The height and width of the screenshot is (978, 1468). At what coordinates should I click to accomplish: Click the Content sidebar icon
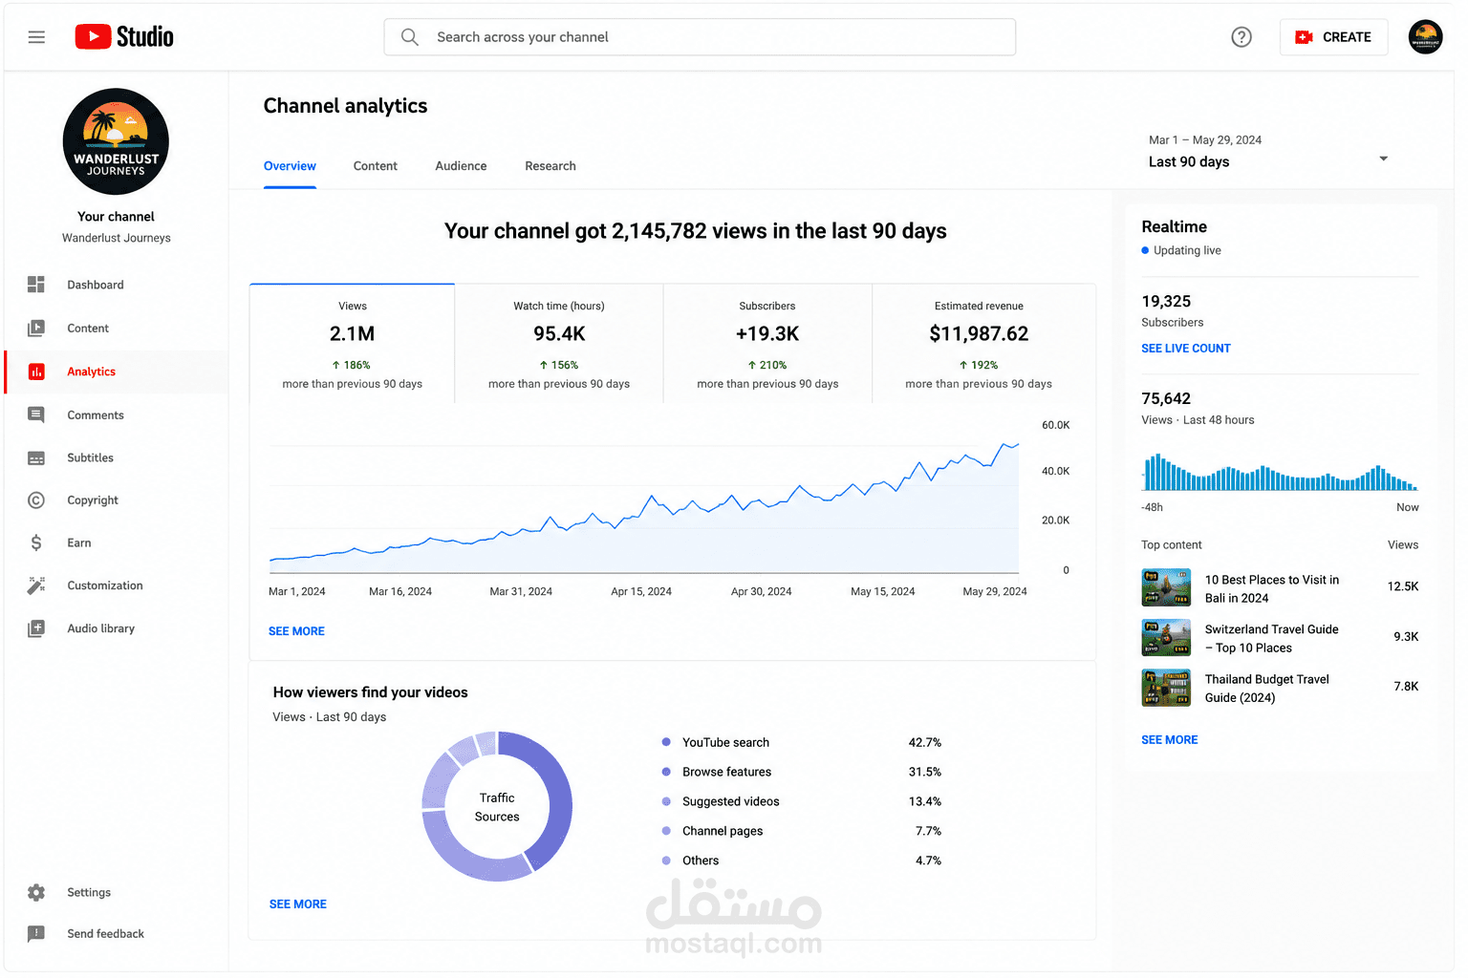tap(36, 329)
